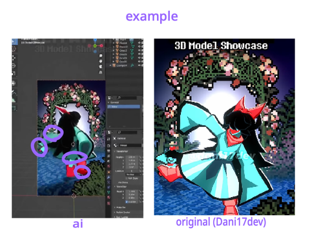The image size is (310, 232).
Task: Activate the 3D Cursor tool
Action: pyautogui.click(x=14, y=49)
